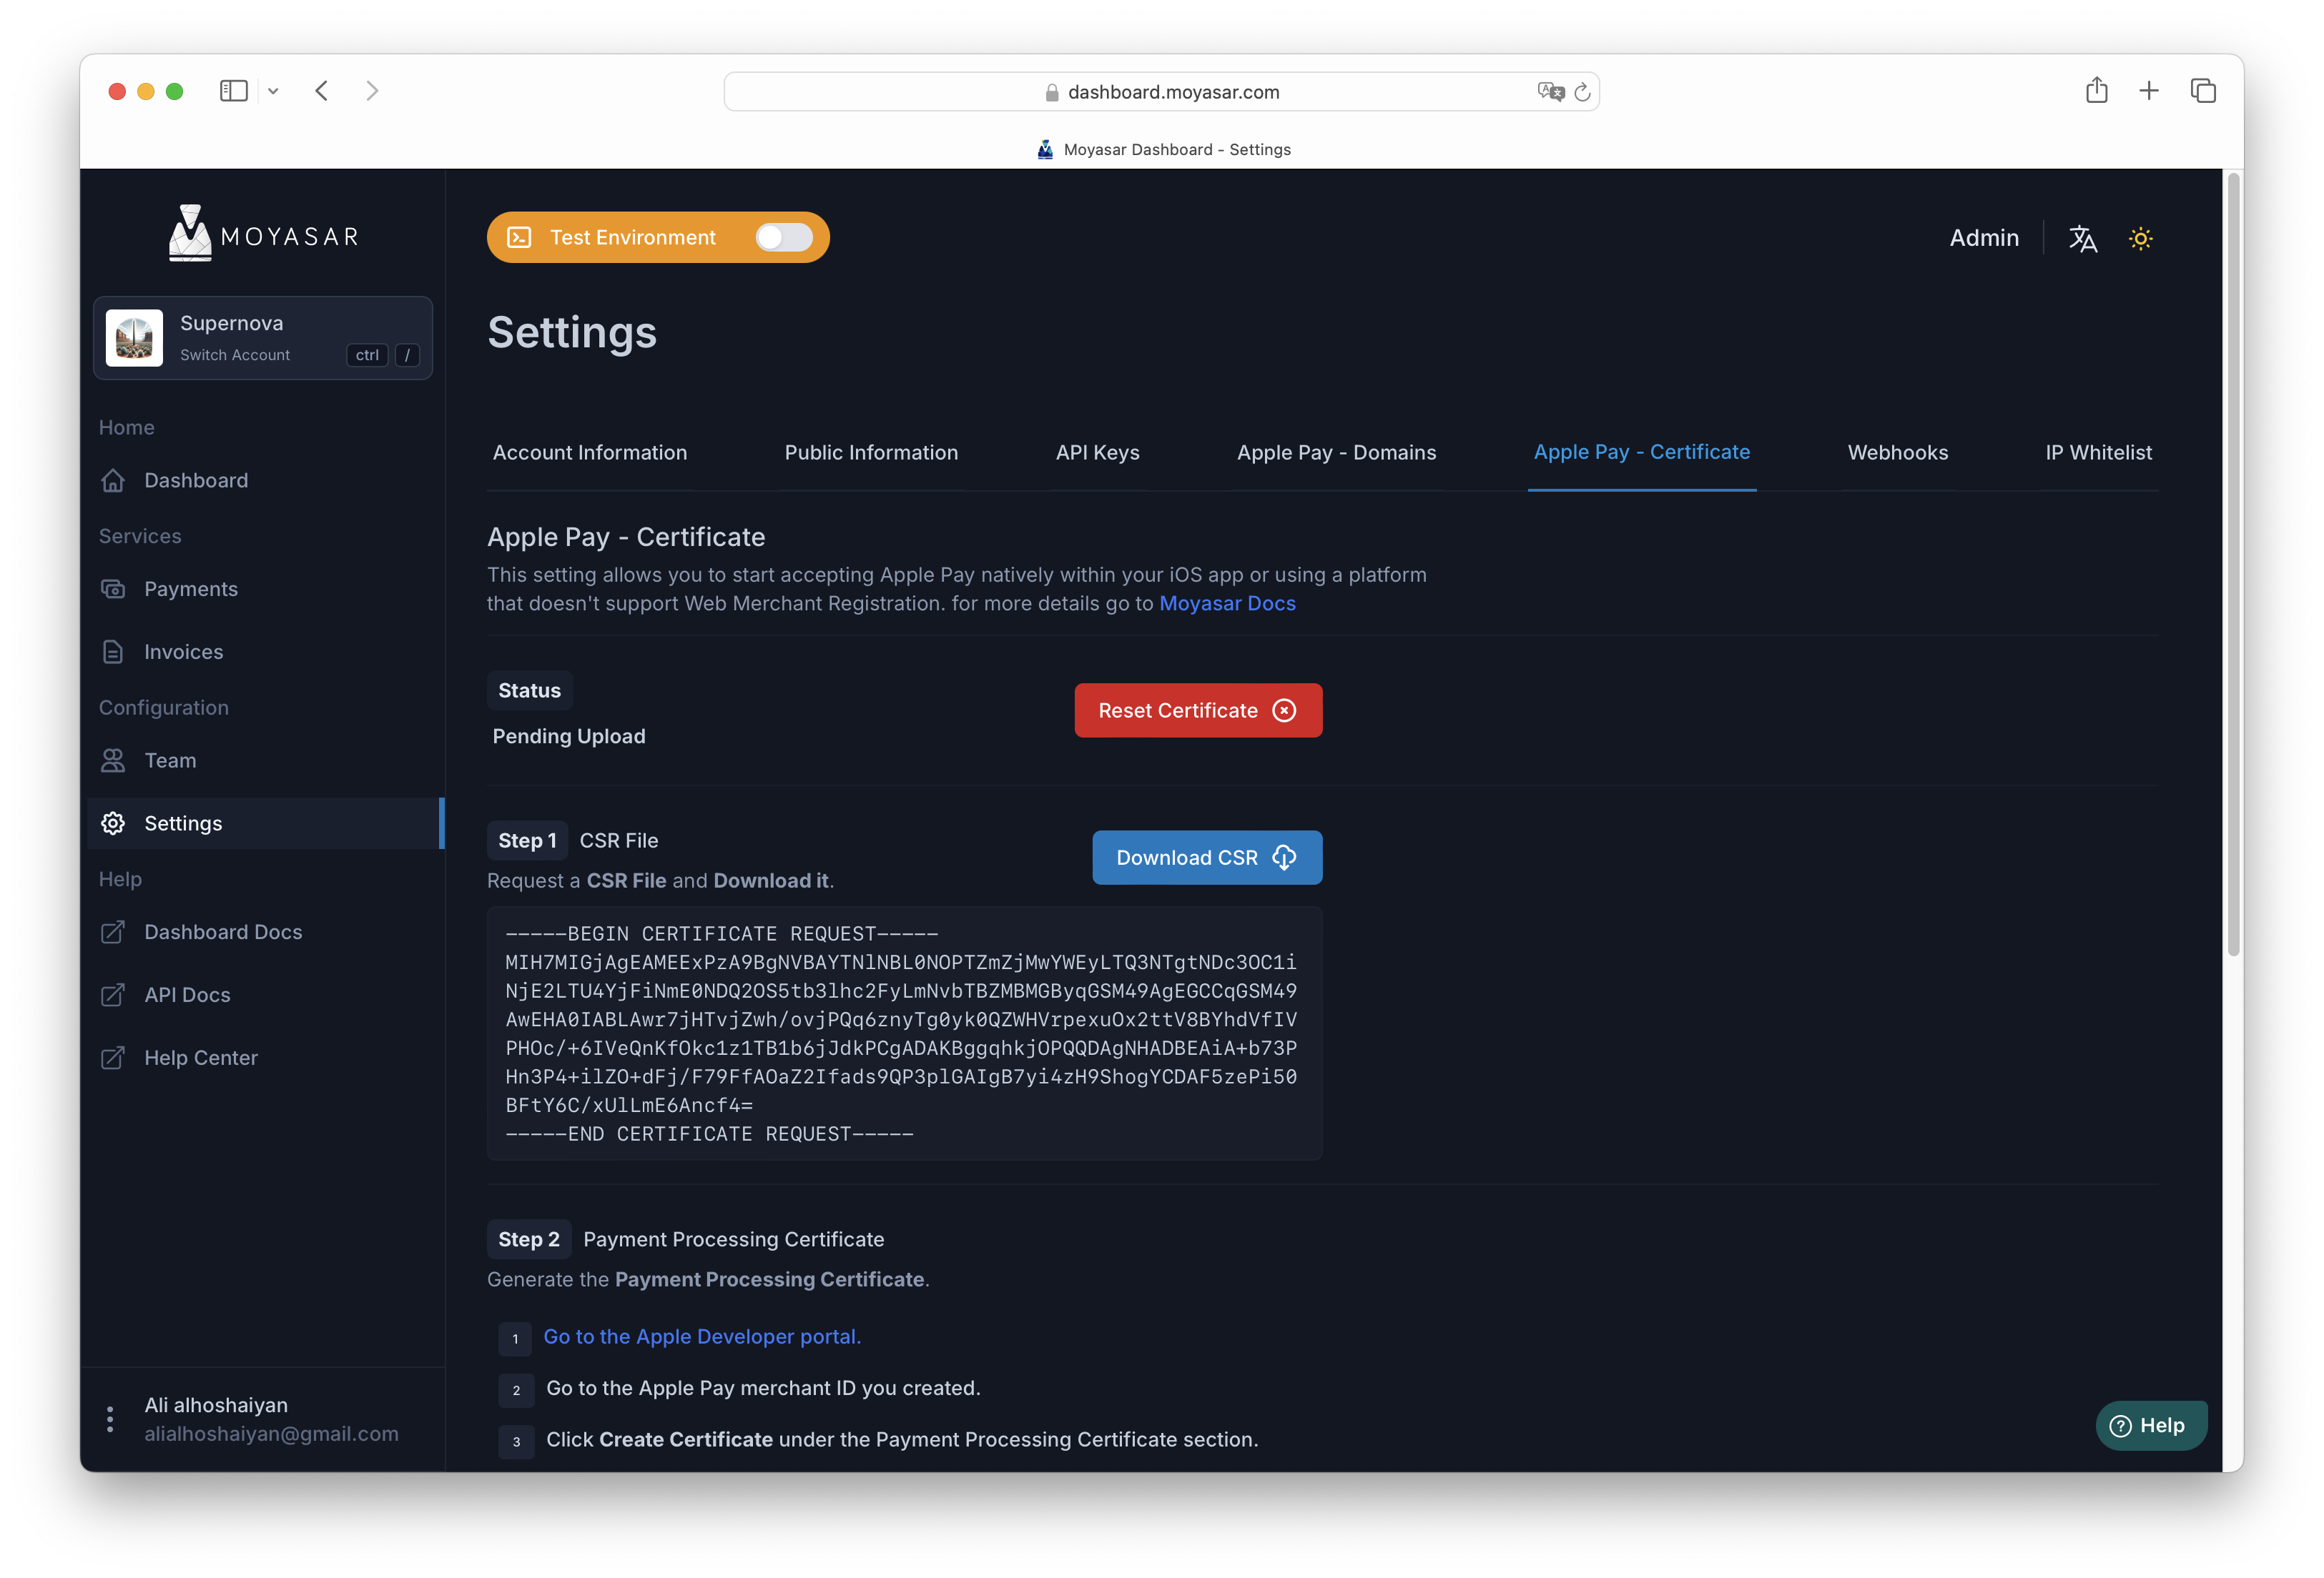Switch to the Webhooks tab

(x=1897, y=452)
